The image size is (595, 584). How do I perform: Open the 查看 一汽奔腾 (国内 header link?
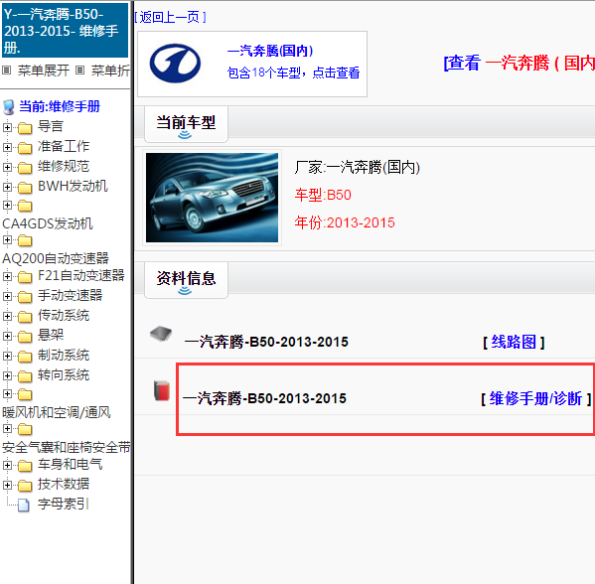pyautogui.click(x=520, y=63)
